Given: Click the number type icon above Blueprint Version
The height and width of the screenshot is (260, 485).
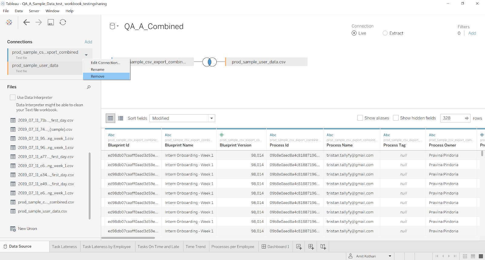Looking at the screenshot, I should pos(222,135).
